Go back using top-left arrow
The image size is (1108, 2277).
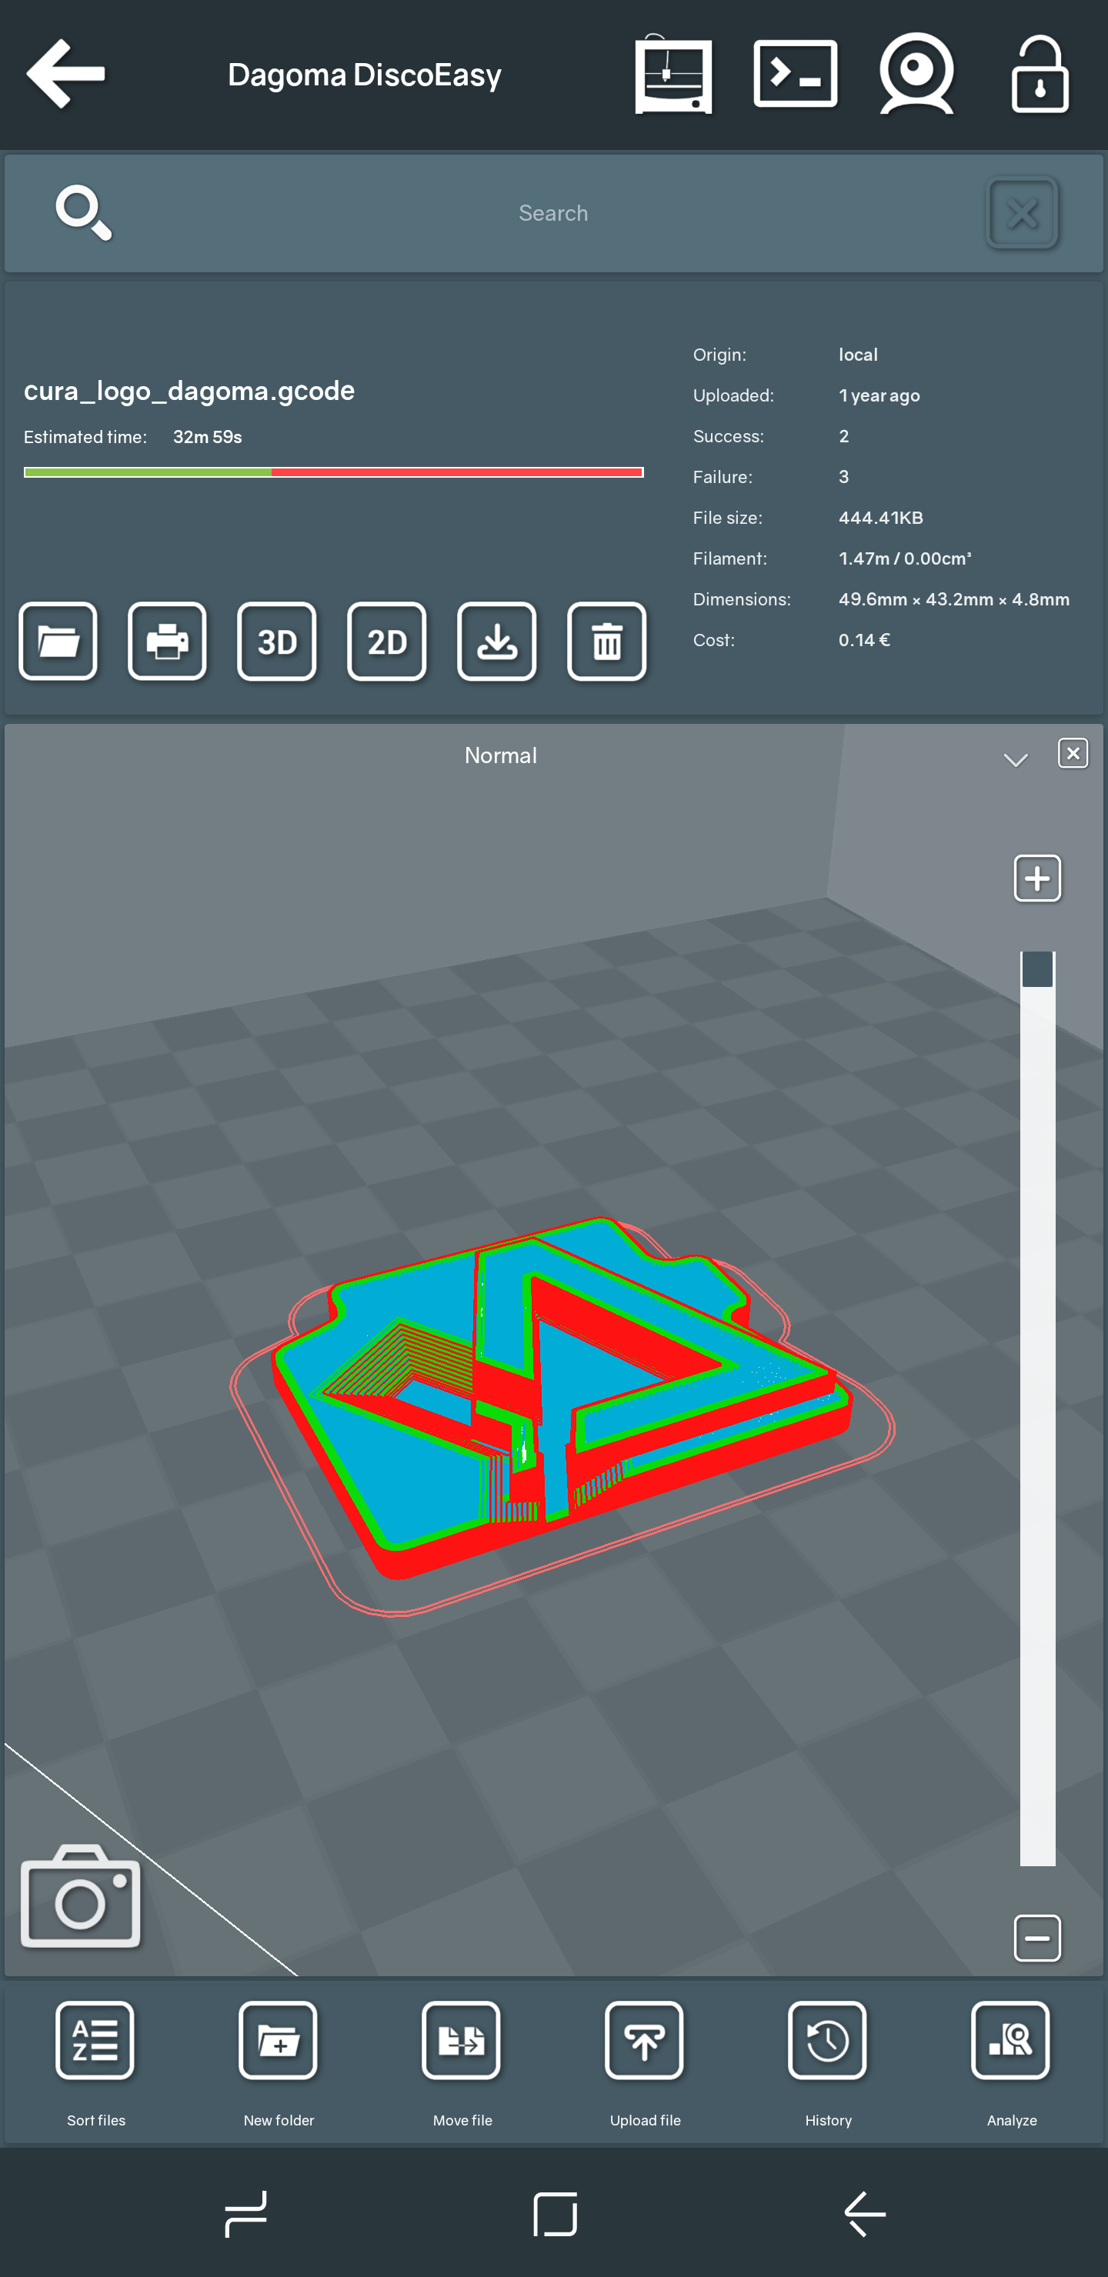pos(66,75)
